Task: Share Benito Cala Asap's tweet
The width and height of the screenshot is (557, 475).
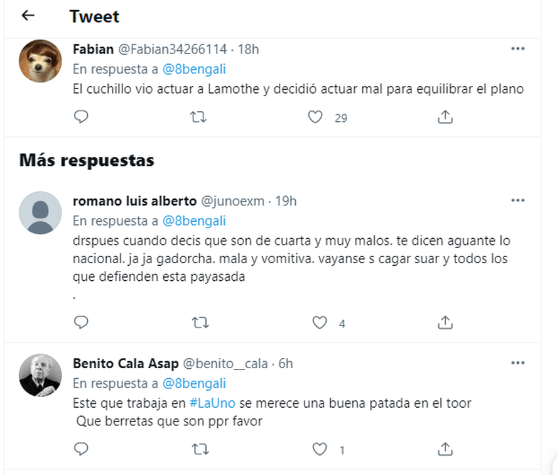Action: pos(445,449)
